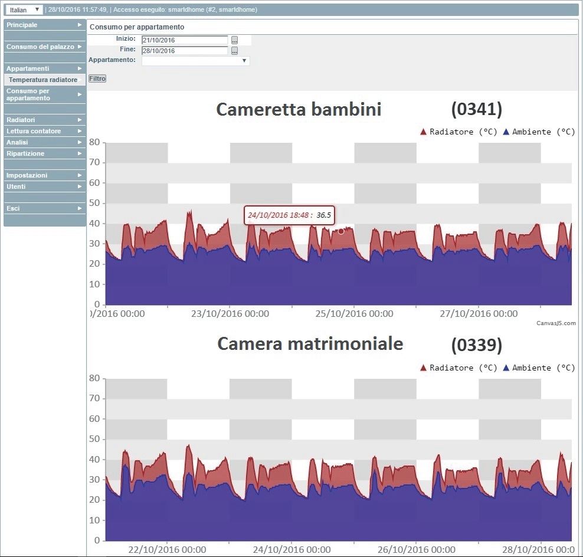Screen dimensions: 583x557
Task: Open the Appartamento selection dropdown
Action: coord(196,61)
